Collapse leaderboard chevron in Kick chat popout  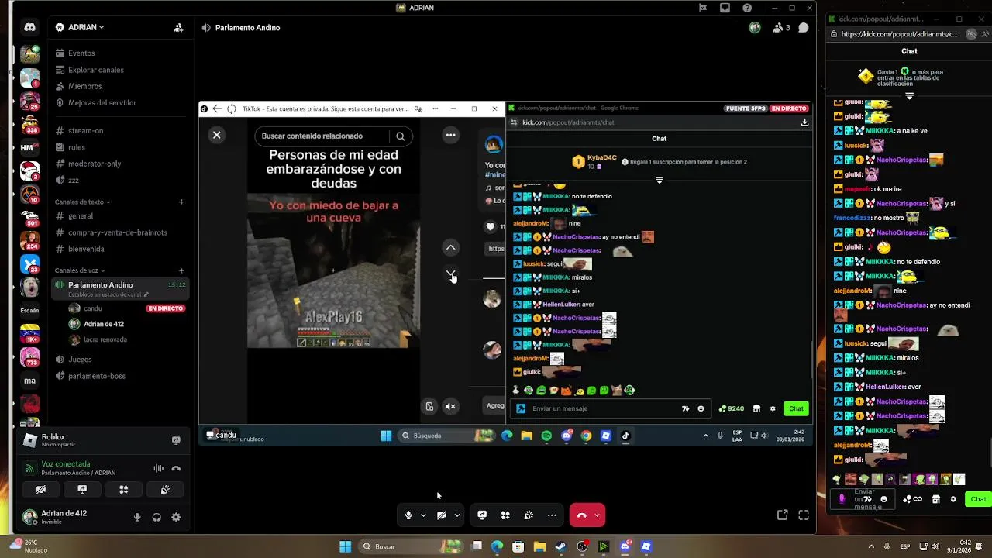(909, 96)
